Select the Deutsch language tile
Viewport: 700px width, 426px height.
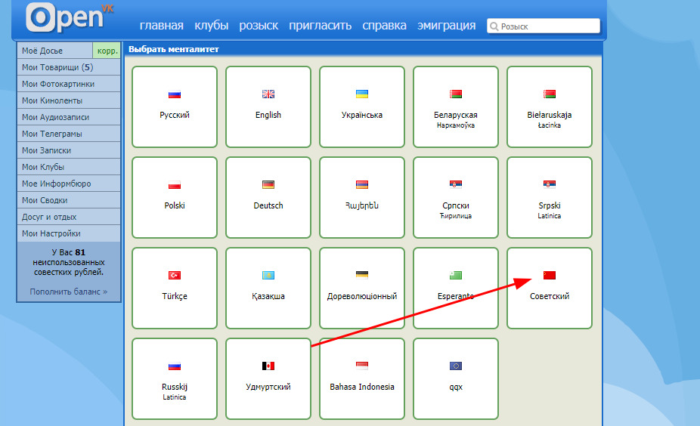(x=268, y=198)
